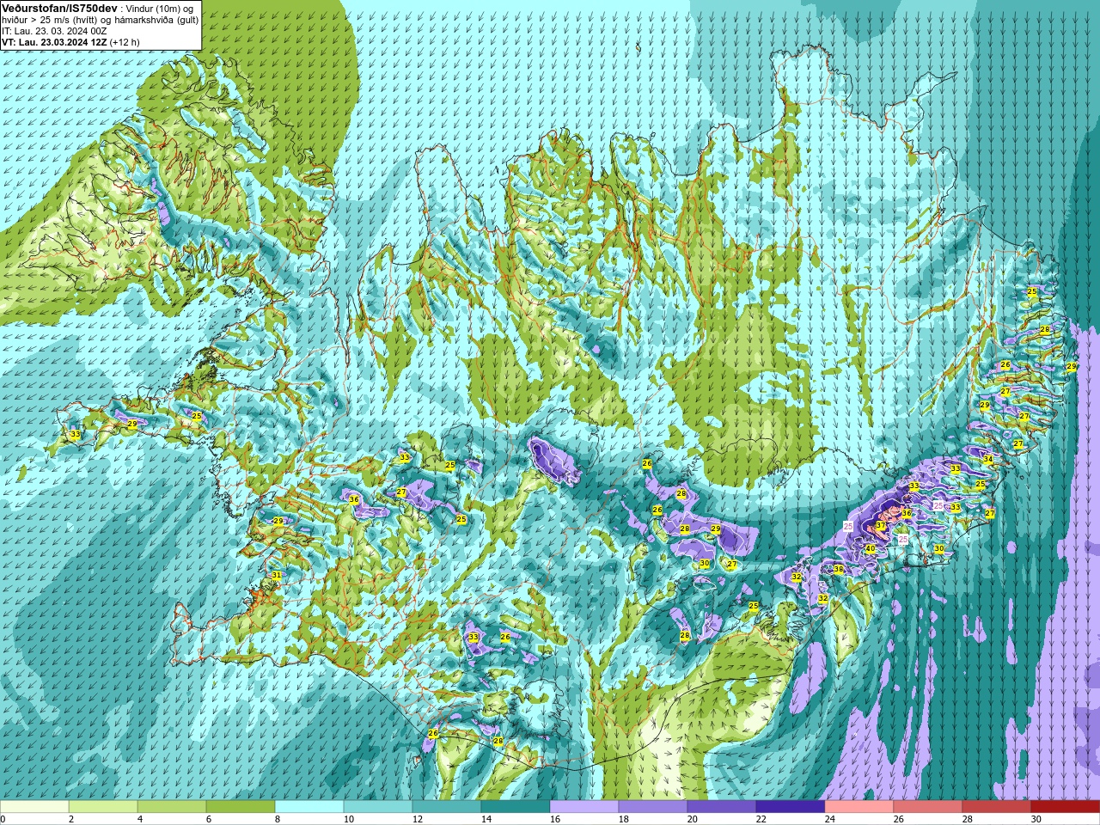Viewport: 1100px width, 825px height.
Task: Click the dark red legend segment above 30 m/s
Action: point(1066,807)
